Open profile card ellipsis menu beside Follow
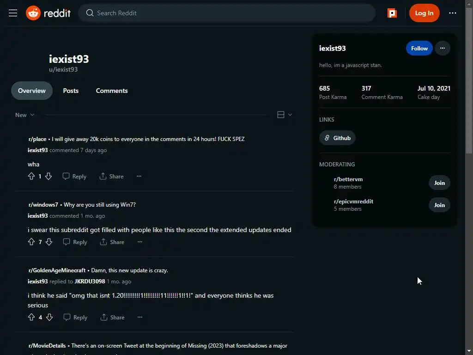This screenshot has height=355, width=473. coord(442,48)
